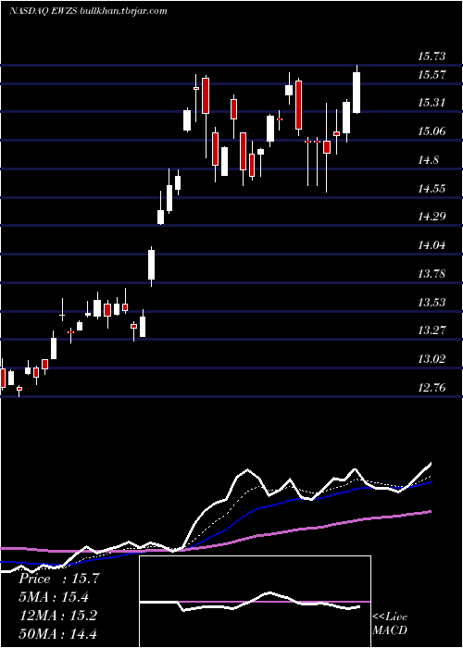
Task: Select the 13.78 price axis label
Action: 432,274
